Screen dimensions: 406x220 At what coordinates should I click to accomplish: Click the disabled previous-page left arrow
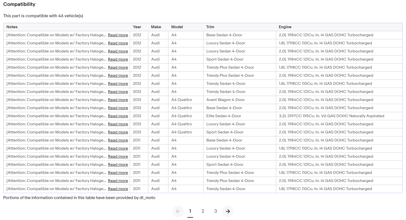click(178, 211)
